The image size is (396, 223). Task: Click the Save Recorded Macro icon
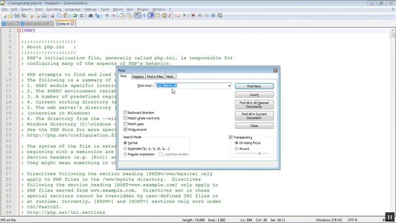coord(220,15)
